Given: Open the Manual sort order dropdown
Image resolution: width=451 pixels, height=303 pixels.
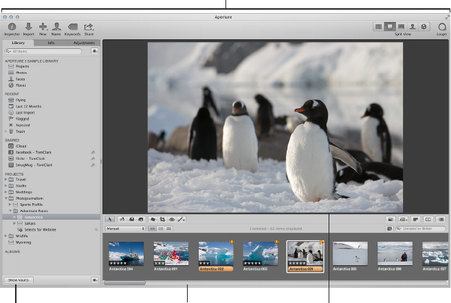Looking at the screenshot, I should coord(125,228).
